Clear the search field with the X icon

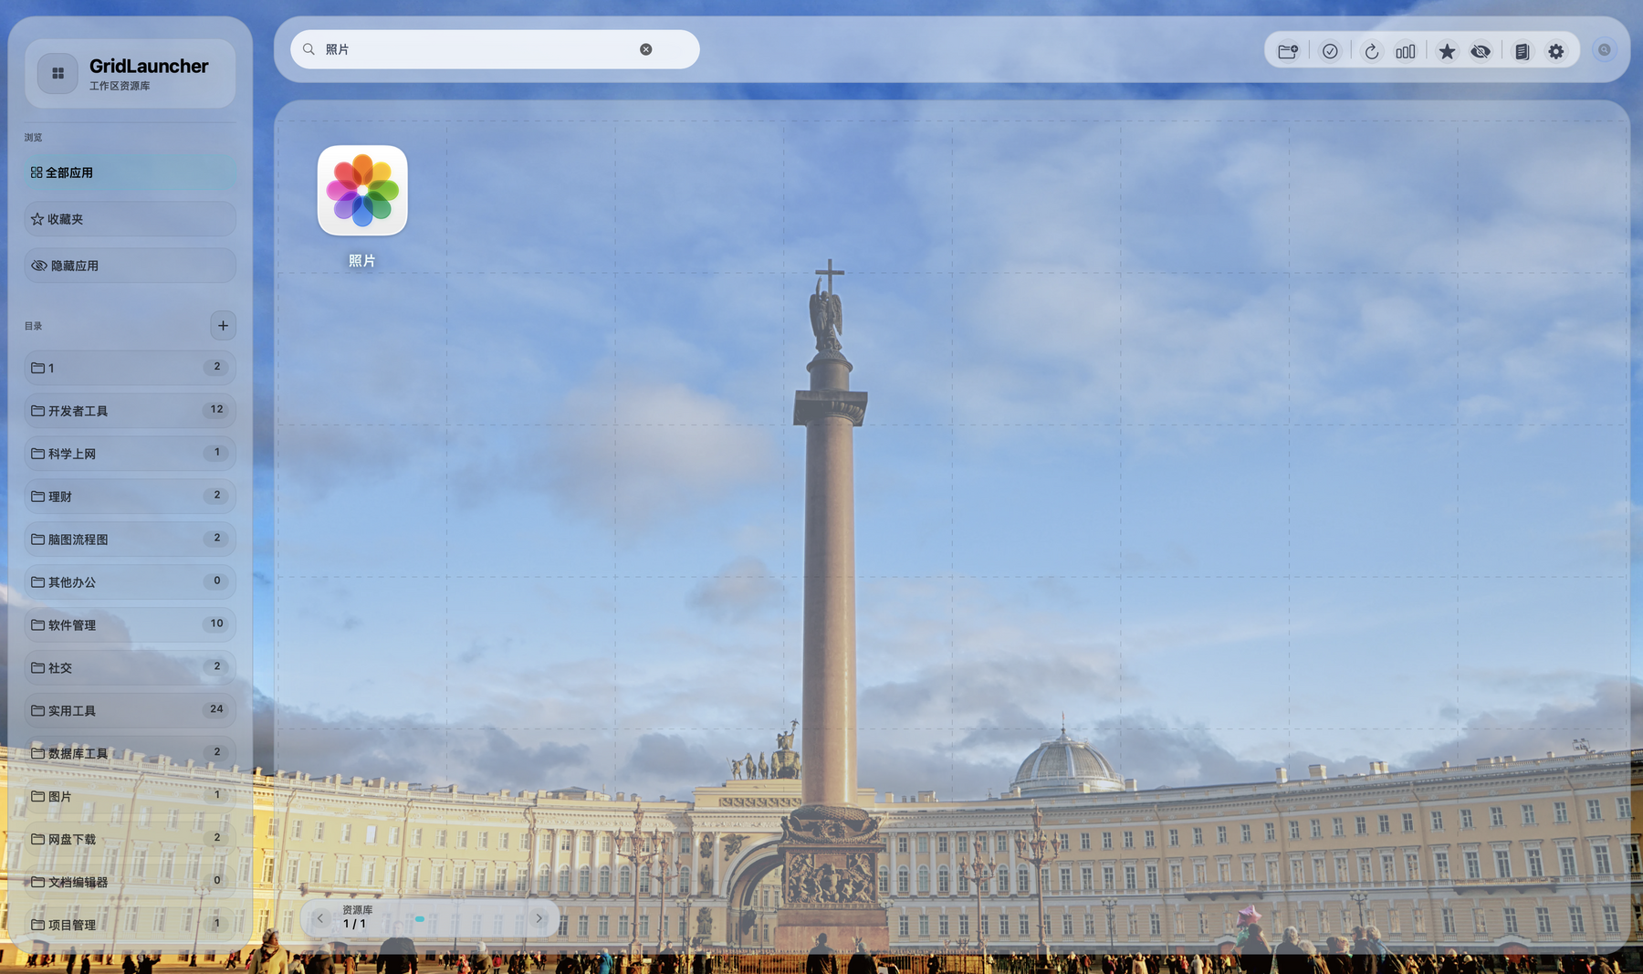[646, 49]
